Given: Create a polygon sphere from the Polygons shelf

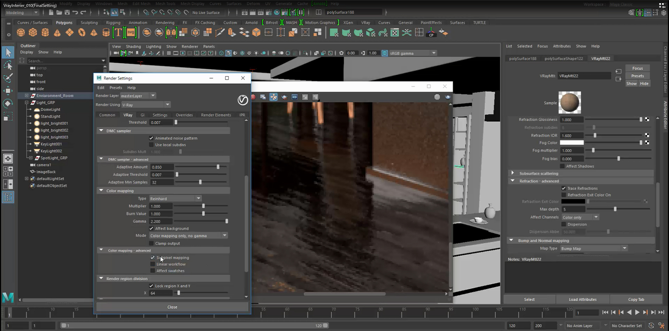Looking at the screenshot, I should (21, 32).
